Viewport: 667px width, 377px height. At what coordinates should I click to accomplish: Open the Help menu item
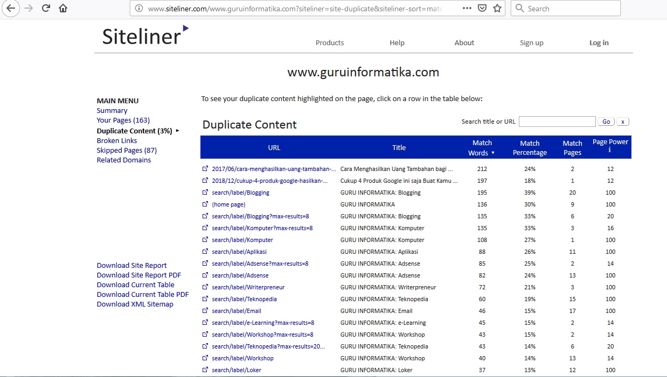397,43
